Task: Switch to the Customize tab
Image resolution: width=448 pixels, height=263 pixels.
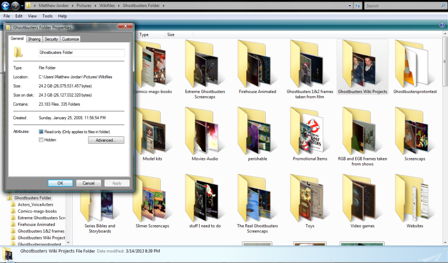Action: coord(70,39)
